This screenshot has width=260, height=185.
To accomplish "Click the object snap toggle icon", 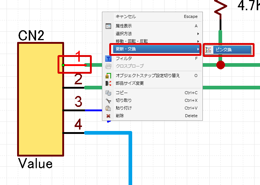I will [108, 76].
